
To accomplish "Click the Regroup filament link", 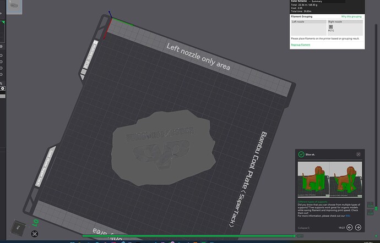I will click(301, 45).
